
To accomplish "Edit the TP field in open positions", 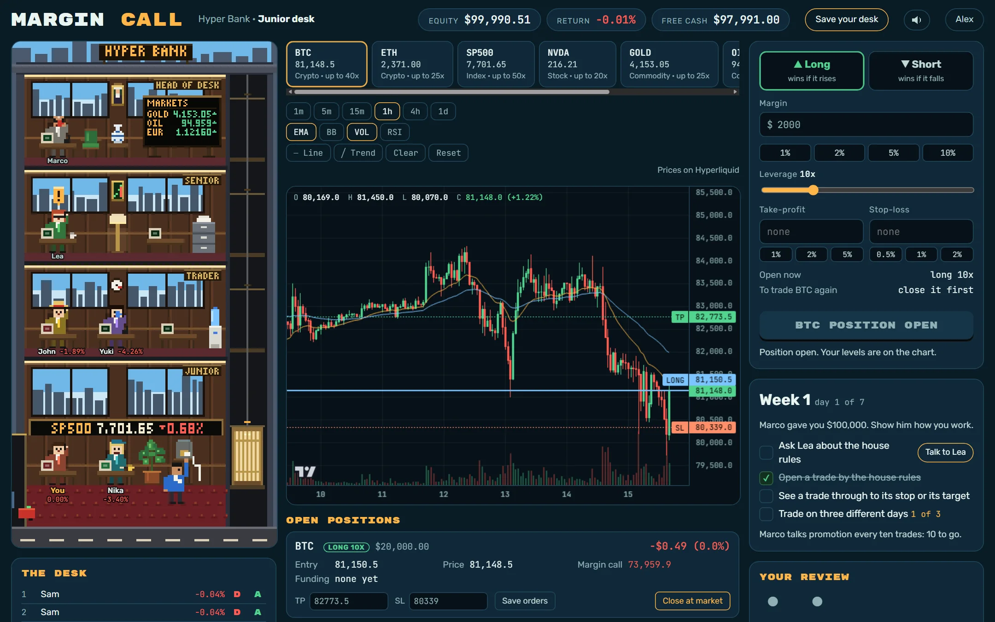I will (x=348, y=601).
